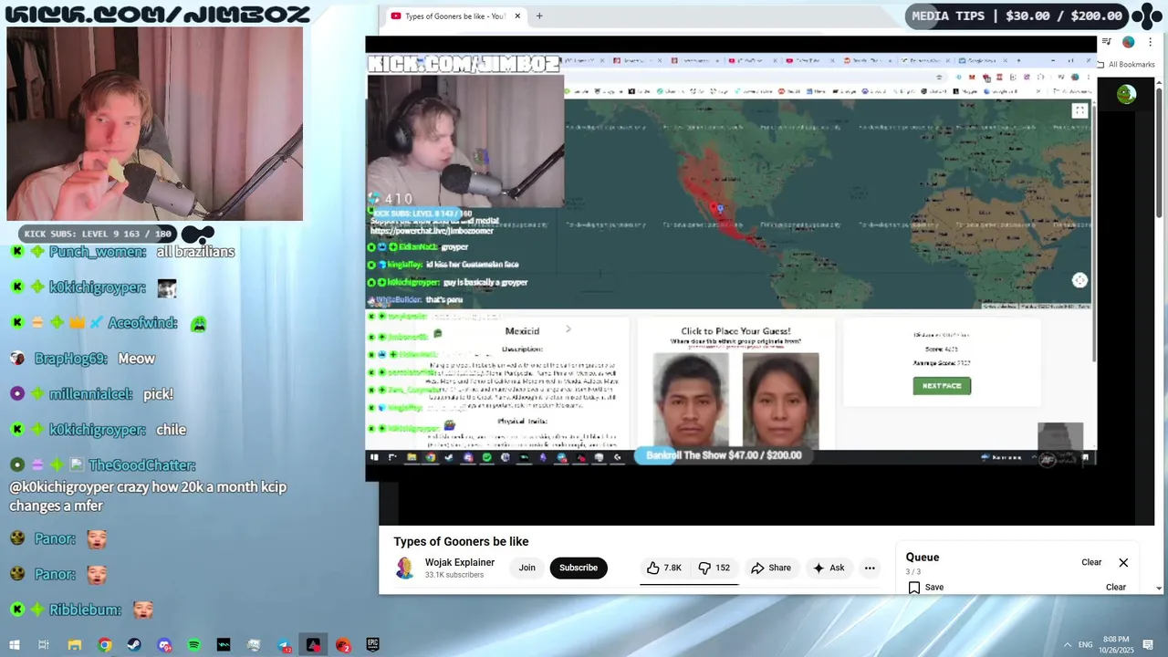Open File Explorer from taskbar
Viewport: 1168px width, 657px height.
(x=75, y=645)
